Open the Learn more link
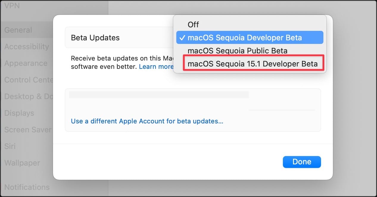Viewport: 377px width, 197px height. (156, 66)
